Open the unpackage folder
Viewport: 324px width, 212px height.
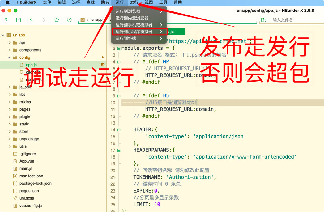(29, 139)
